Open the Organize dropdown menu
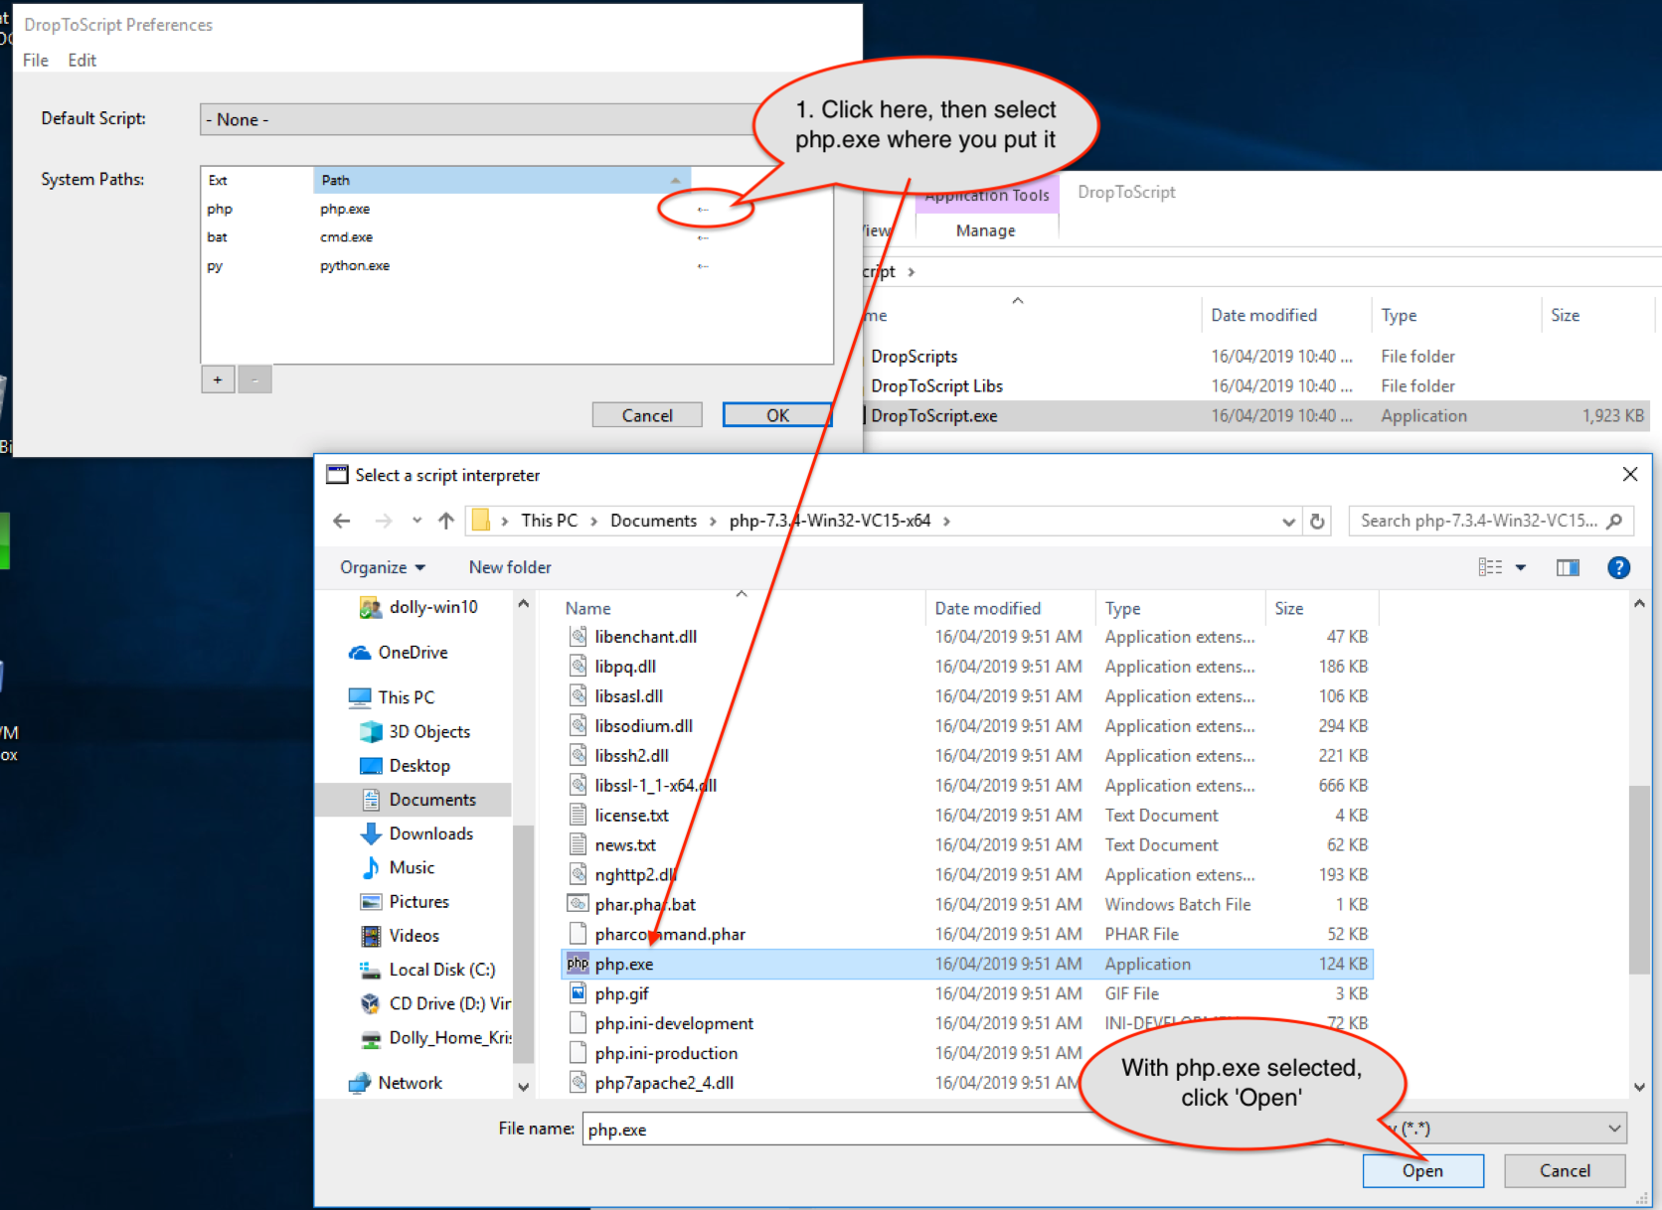 point(383,567)
